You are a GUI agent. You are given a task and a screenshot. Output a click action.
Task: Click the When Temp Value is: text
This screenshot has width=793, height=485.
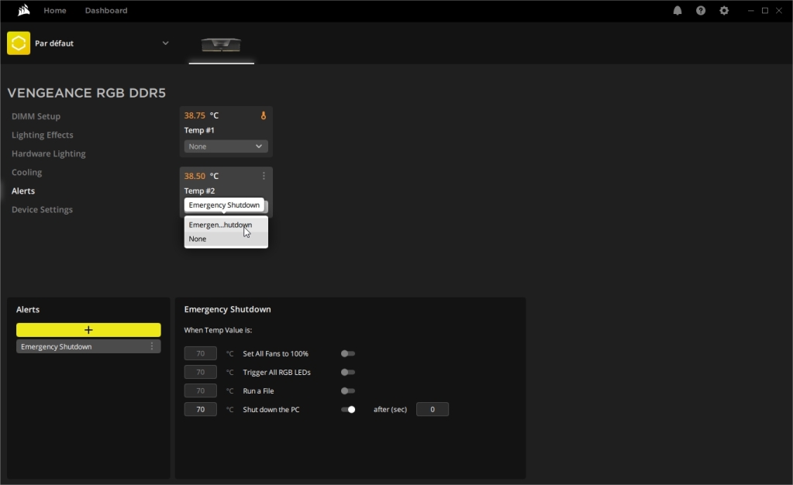coord(218,330)
